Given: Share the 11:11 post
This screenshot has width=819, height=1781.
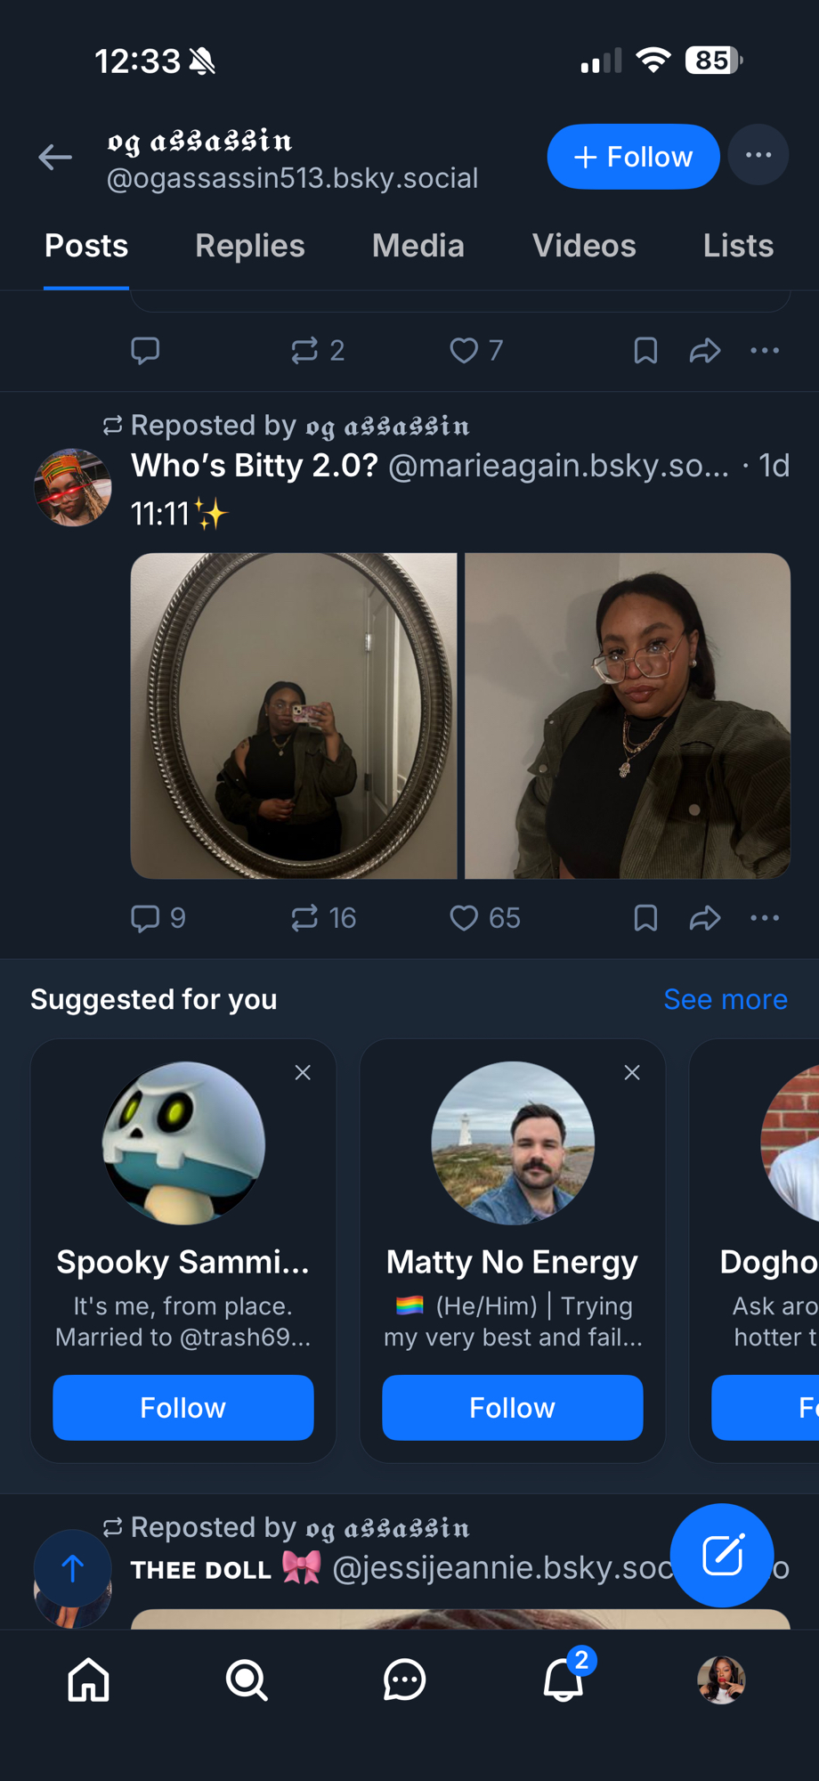Looking at the screenshot, I should pyautogui.click(x=705, y=918).
